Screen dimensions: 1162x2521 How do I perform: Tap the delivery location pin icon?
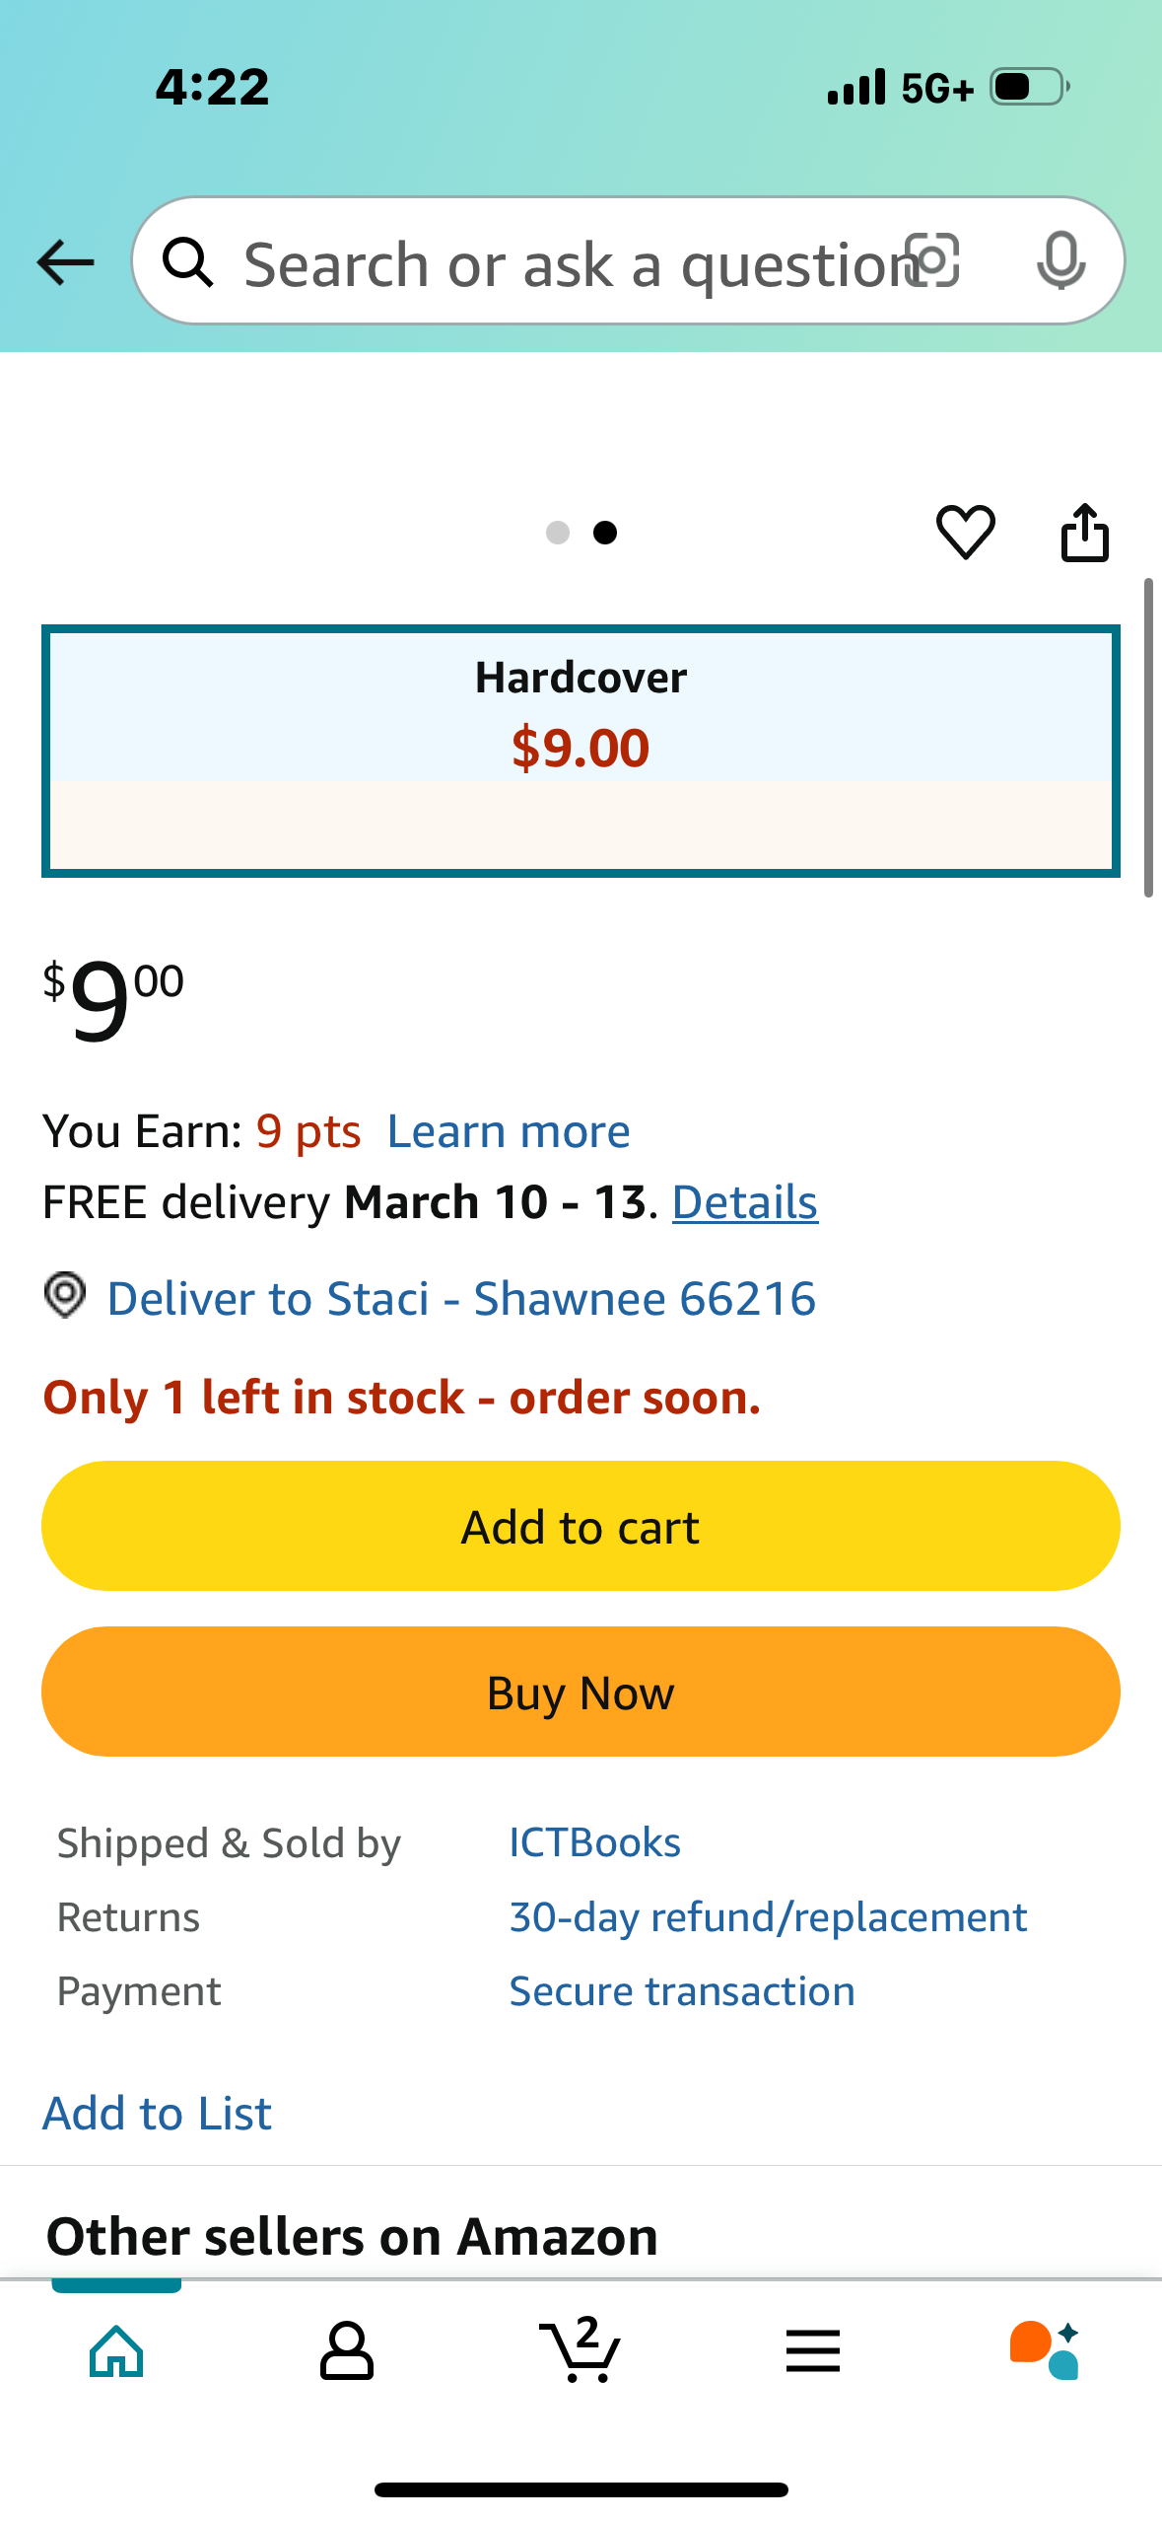click(x=65, y=1296)
